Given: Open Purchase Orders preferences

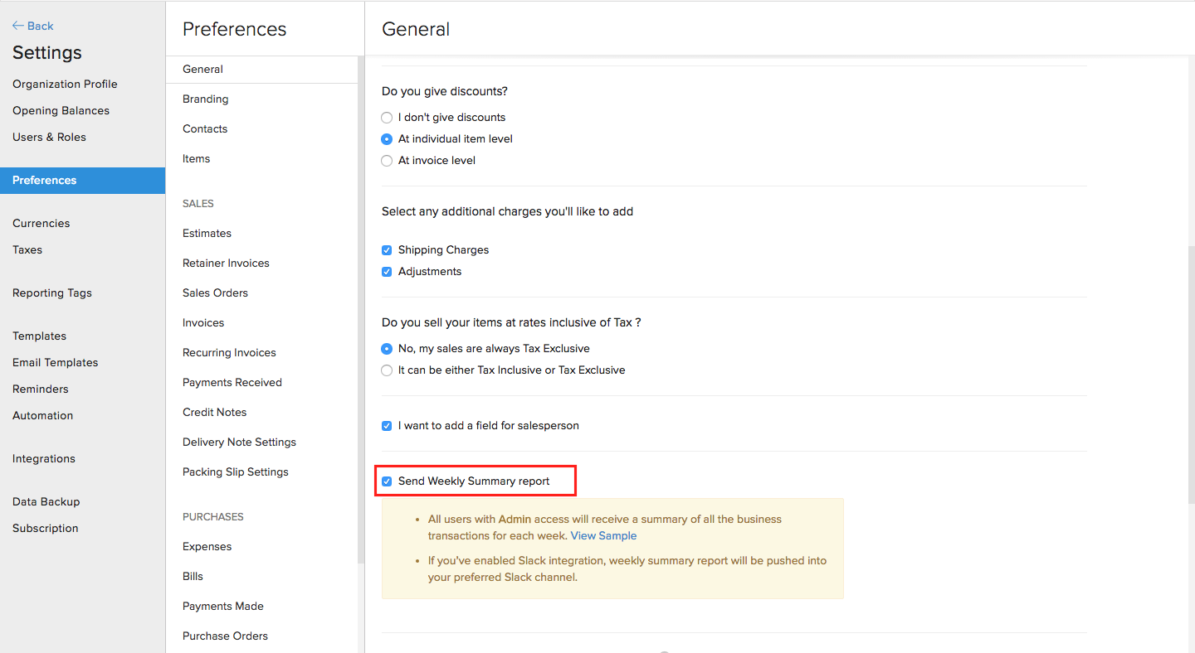Looking at the screenshot, I should [225, 636].
